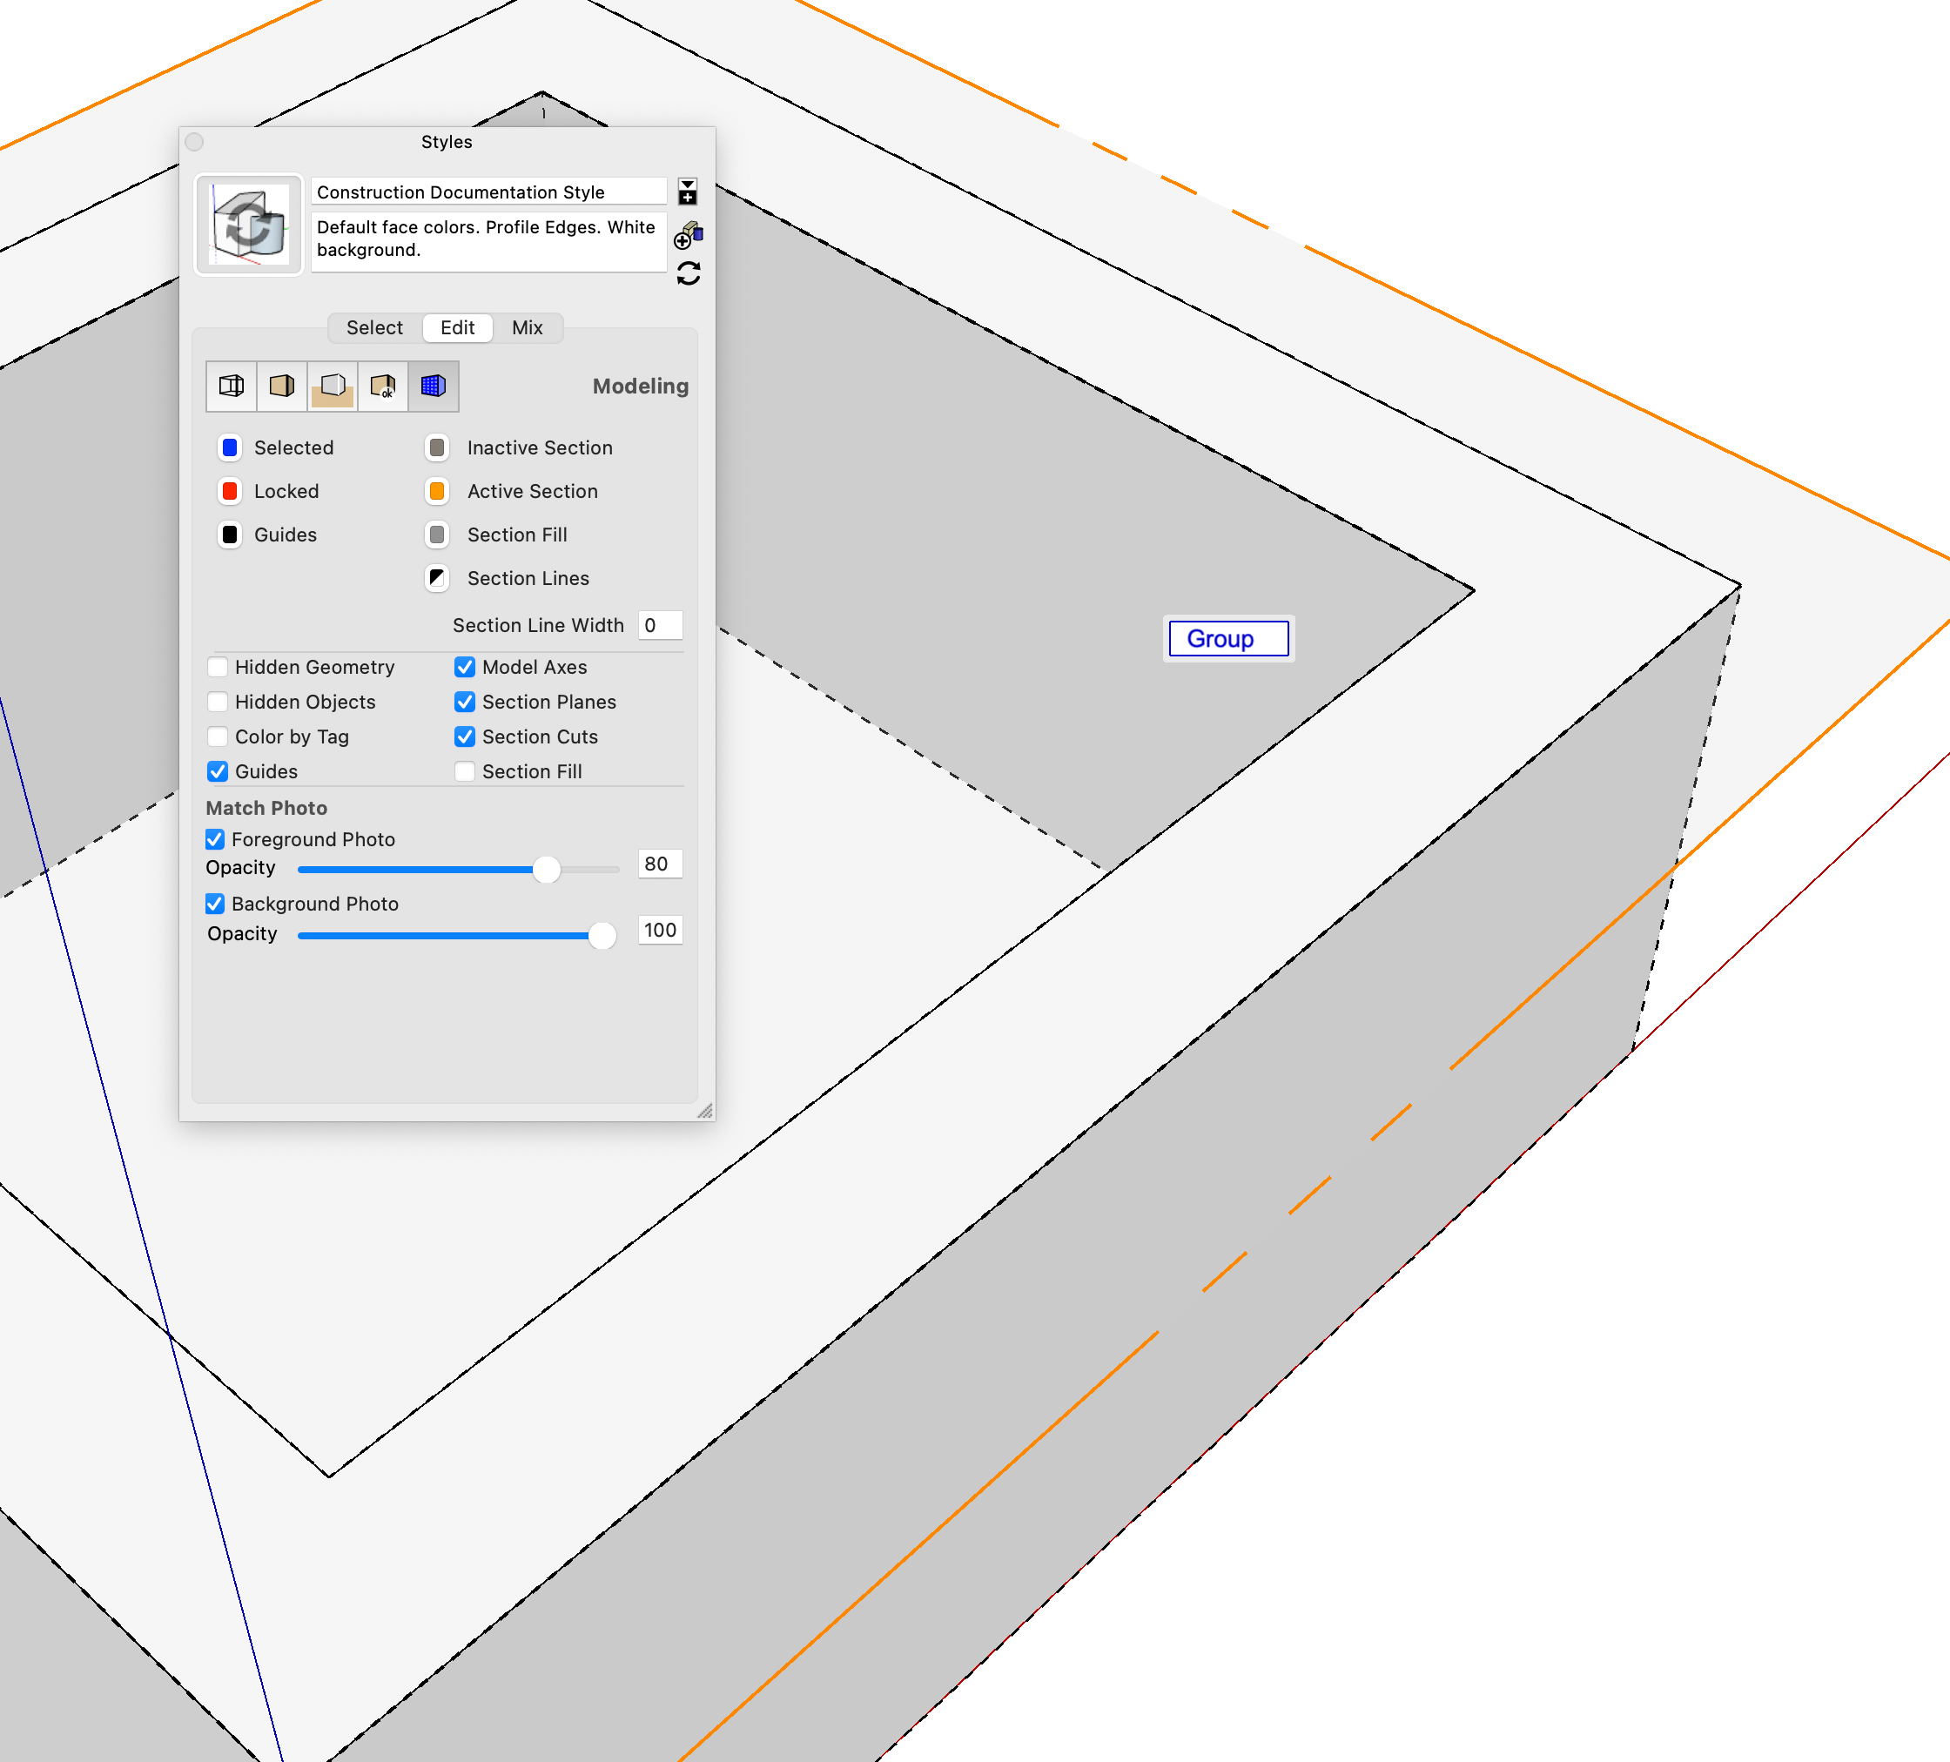Open Selected color swatch
This screenshot has height=1762, width=1950.
tap(230, 447)
